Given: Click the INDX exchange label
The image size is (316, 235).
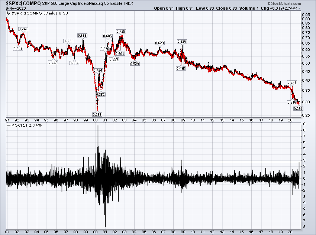Looking at the screenshot, I should point(129,4).
